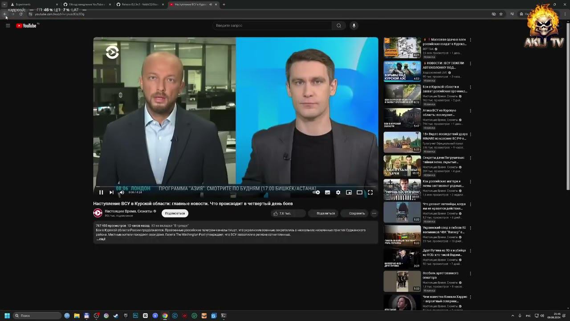This screenshot has width=570, height=321.
Task: Open the Windows Start menu
Action: pos(7,316)
